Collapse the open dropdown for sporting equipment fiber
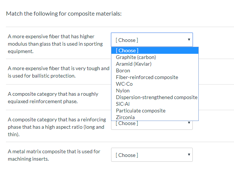 coord(152,40)
